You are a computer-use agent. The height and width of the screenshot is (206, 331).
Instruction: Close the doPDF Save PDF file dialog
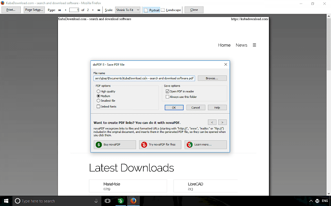(x=225, y=64)
